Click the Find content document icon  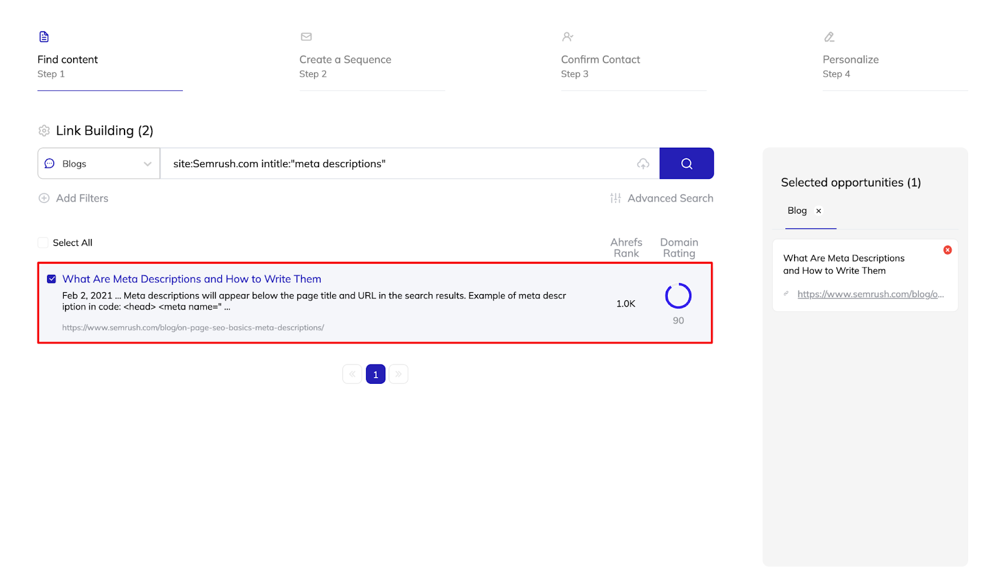click(x=44, y=37)
